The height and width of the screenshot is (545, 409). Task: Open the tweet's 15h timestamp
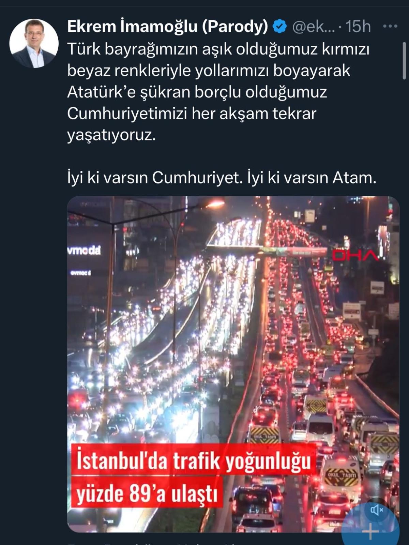[x=358, y=27]
